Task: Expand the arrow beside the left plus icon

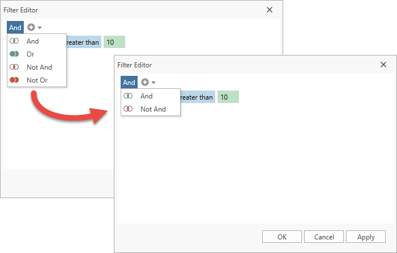Action: [40, 28]
